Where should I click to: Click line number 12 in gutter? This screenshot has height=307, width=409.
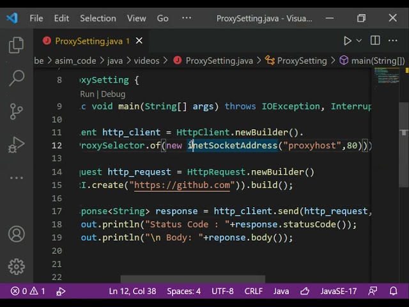(57, 145)
